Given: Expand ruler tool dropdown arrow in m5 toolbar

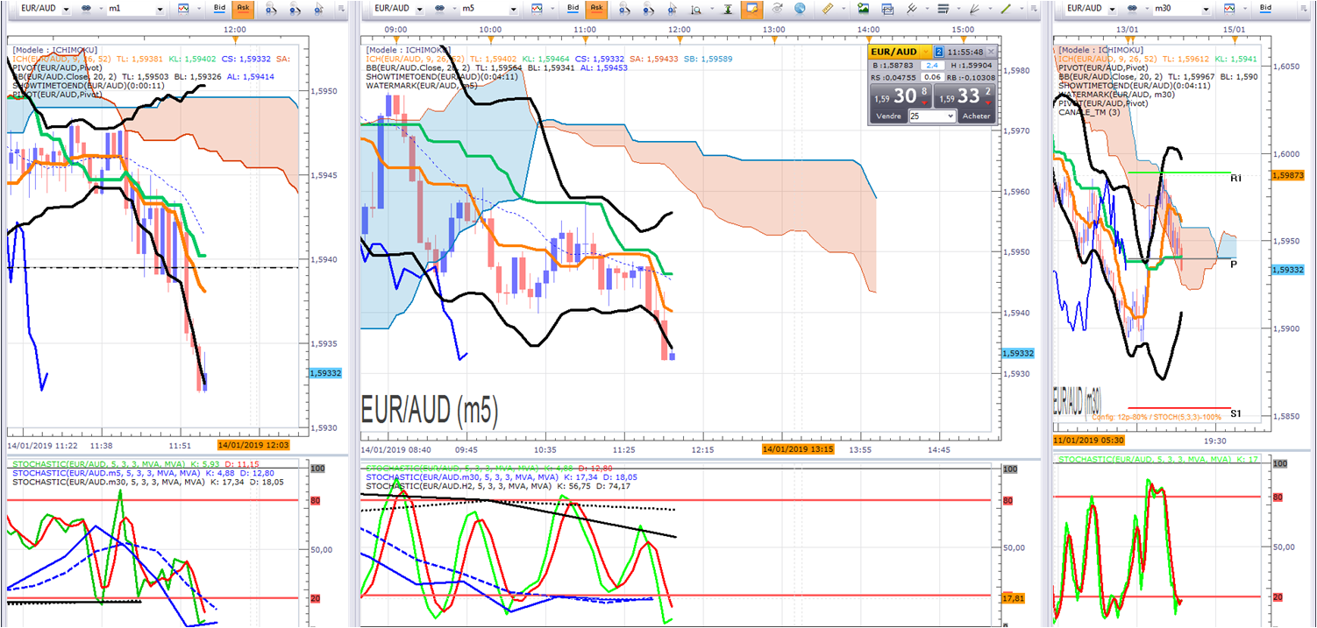Looking at the screenshot, I should pos(844,8).
